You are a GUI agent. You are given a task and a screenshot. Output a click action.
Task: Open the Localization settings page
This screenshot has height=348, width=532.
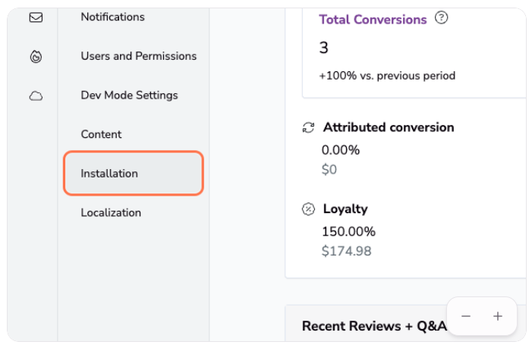tap(111, 213)
